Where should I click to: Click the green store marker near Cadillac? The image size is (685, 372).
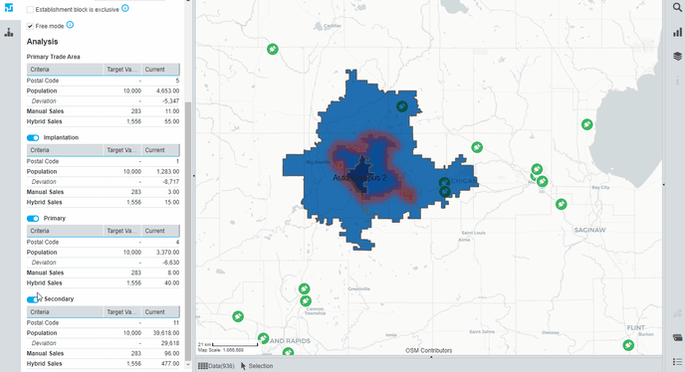point(273,49)
